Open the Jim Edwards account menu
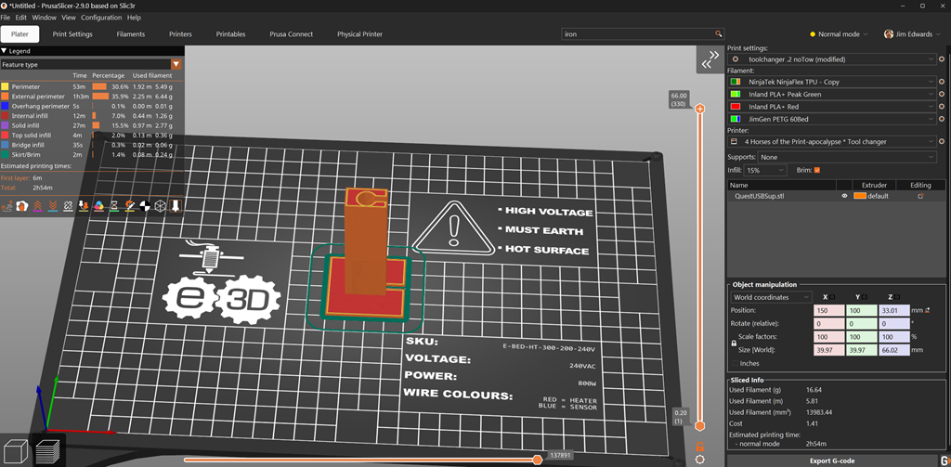Viewport: 951px width, 467px height. coord(913,34)
